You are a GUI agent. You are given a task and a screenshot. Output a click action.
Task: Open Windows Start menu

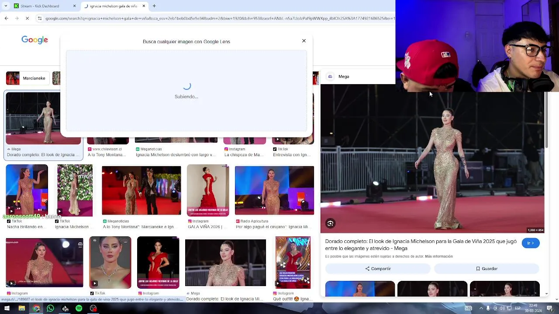click(x=7, y=308)
